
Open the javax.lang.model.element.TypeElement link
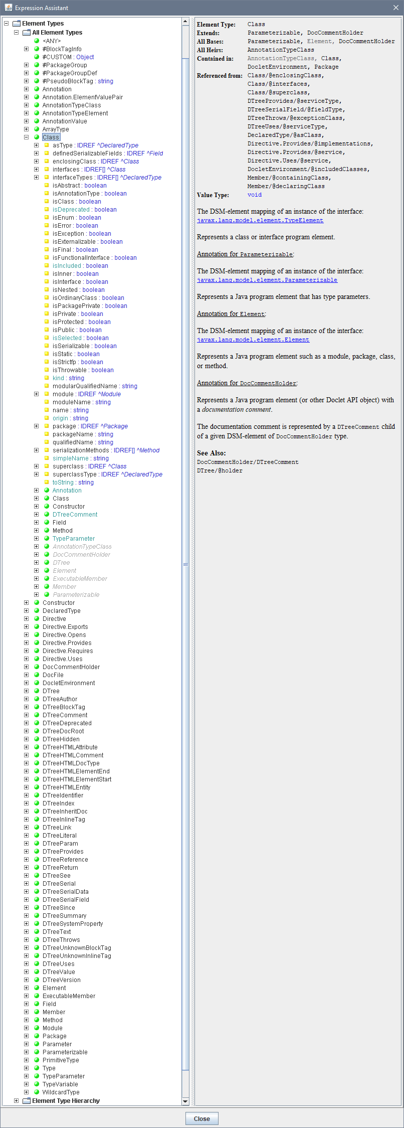(x=260, y=220)
